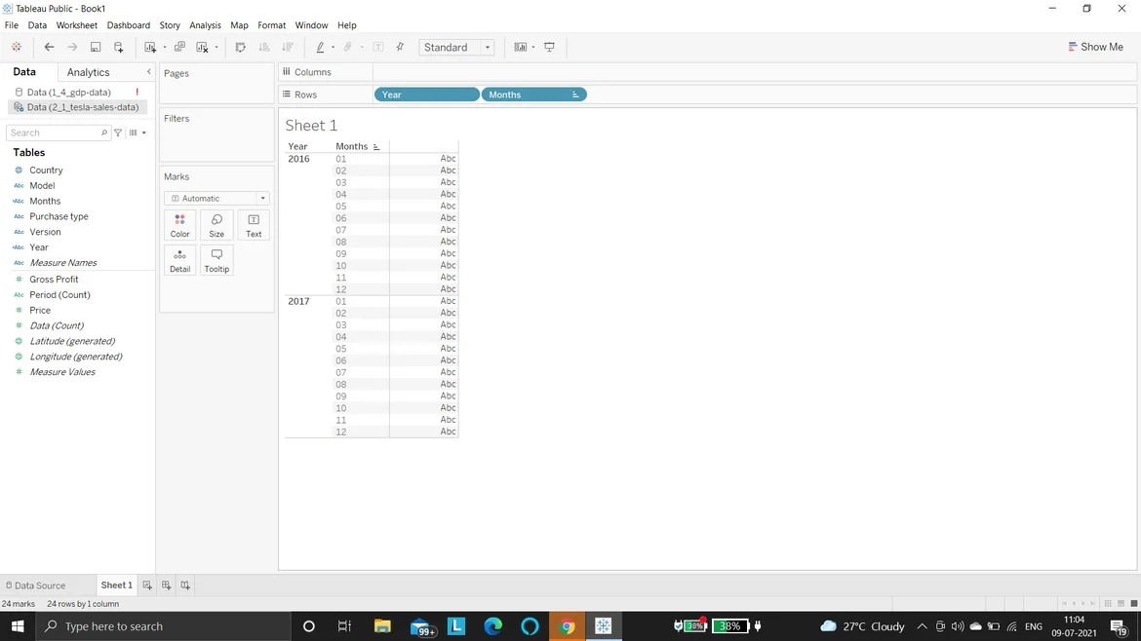Click the Swap Rows and Columns icon
This screenshot has width=1141, height=641.
pos(240,47)
